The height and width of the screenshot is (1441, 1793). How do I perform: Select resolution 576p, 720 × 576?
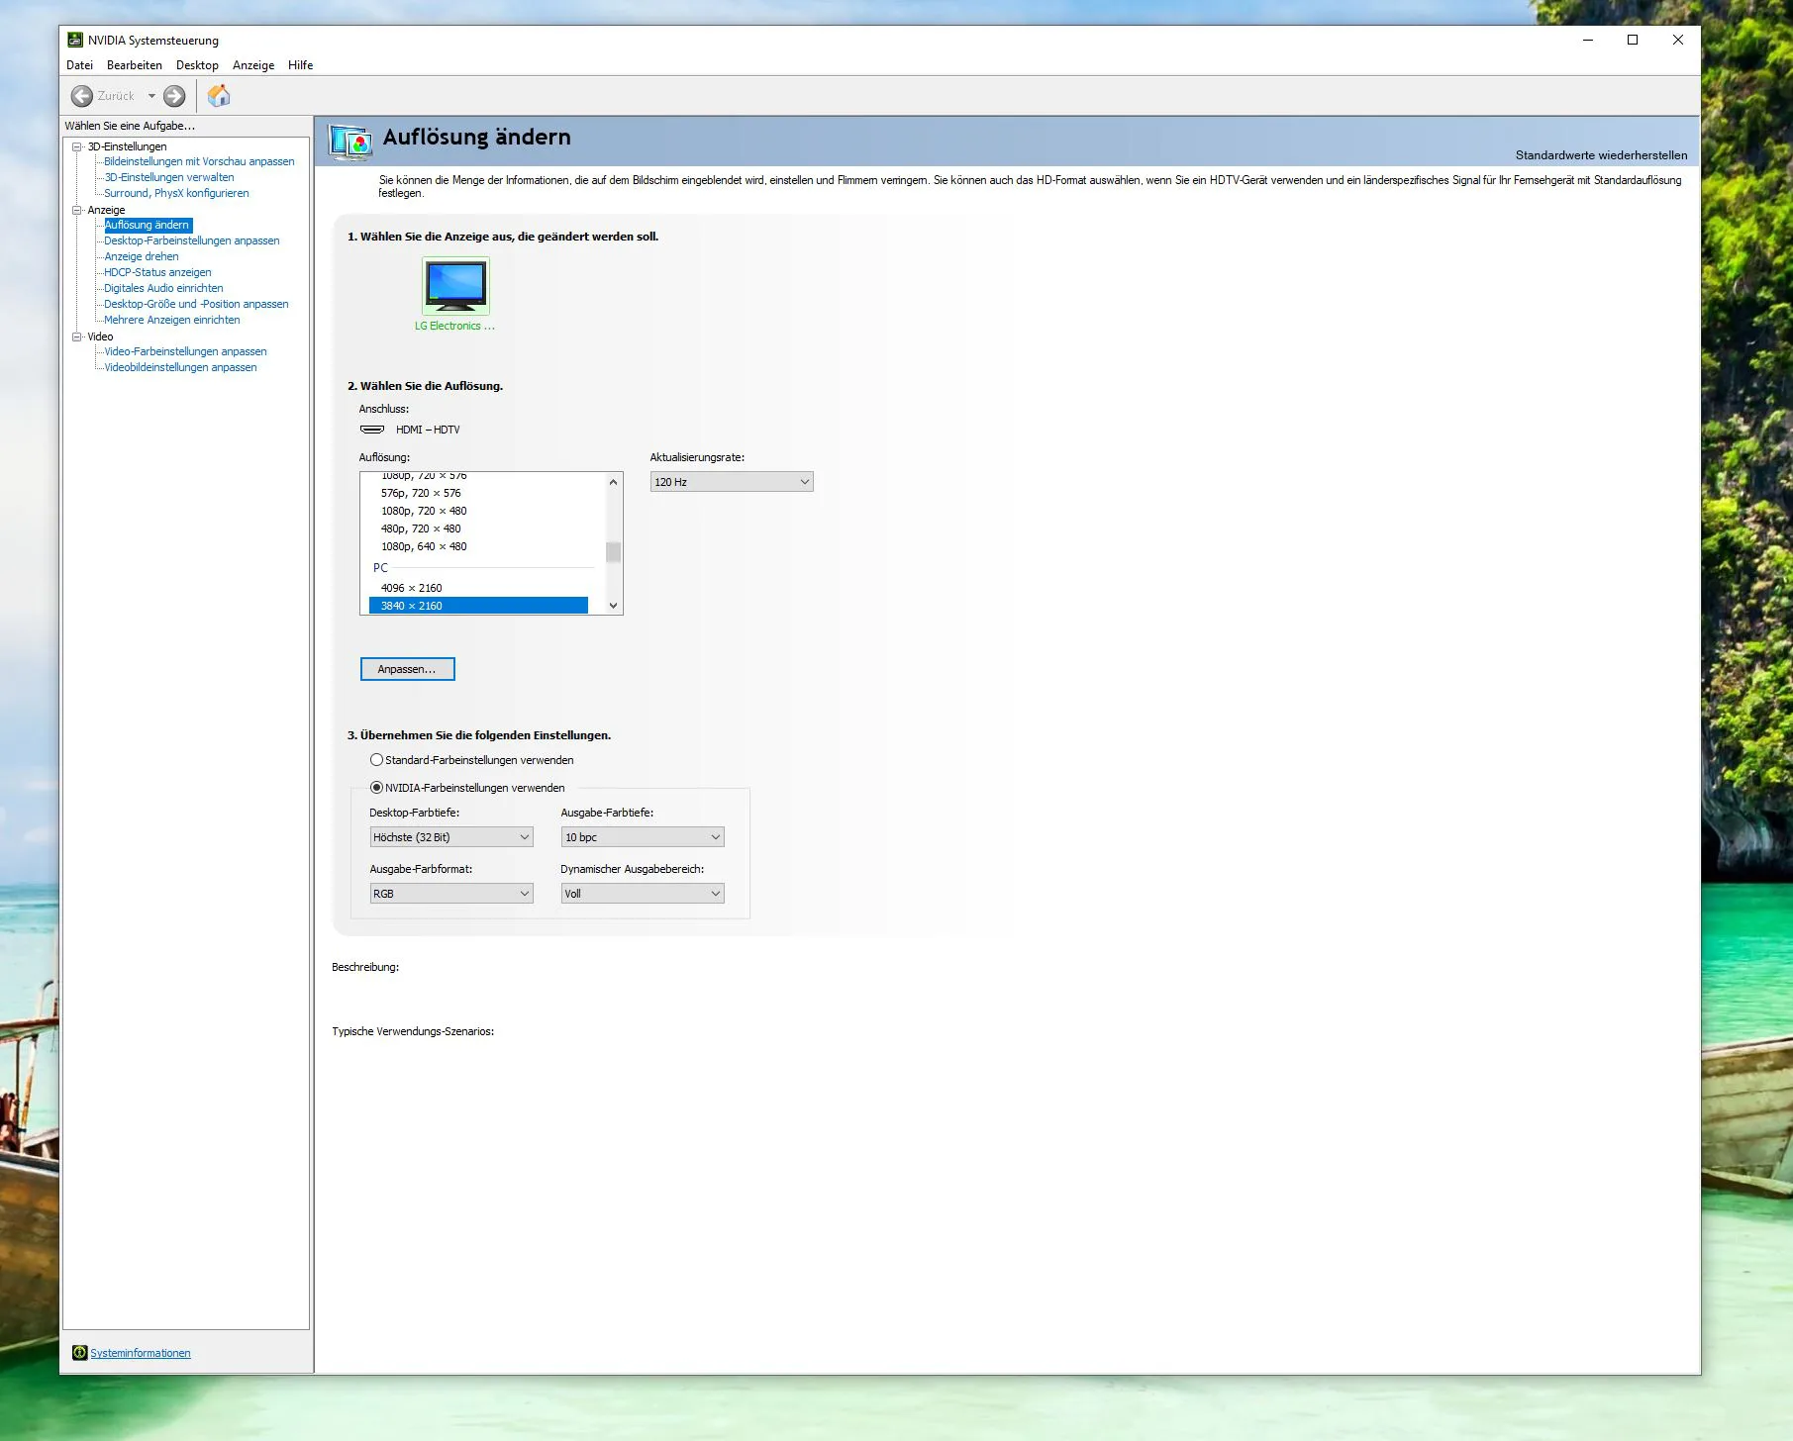tap(421, 493)
